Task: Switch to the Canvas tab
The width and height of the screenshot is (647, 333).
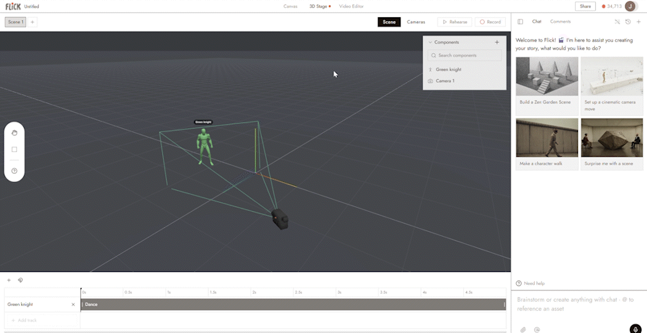Action: 290,6
